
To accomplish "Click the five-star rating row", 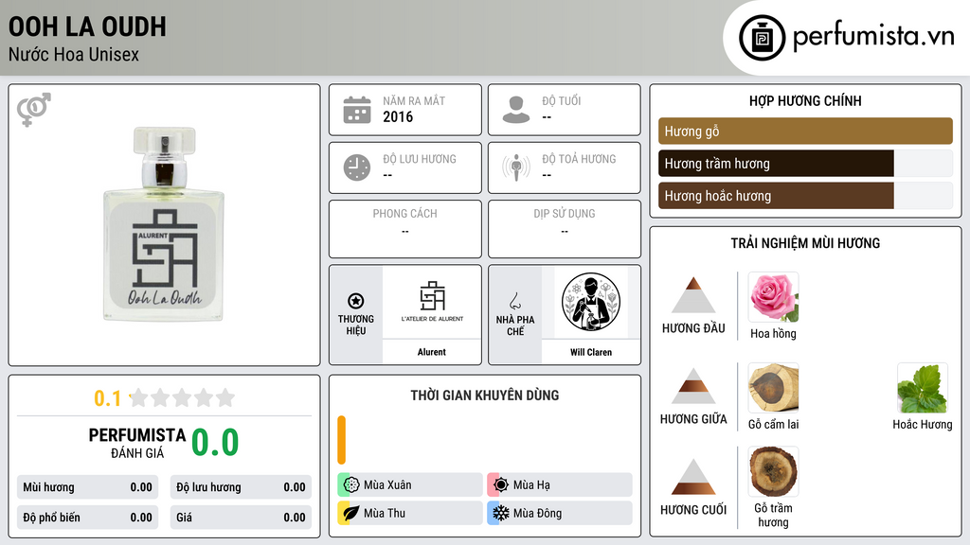I will click(183, 397).
